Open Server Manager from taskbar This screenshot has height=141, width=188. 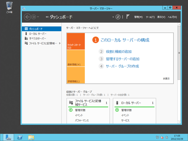click(8, 137)
